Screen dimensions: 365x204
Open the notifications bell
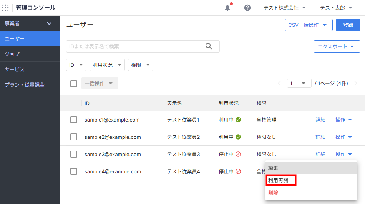click(227, 8)
